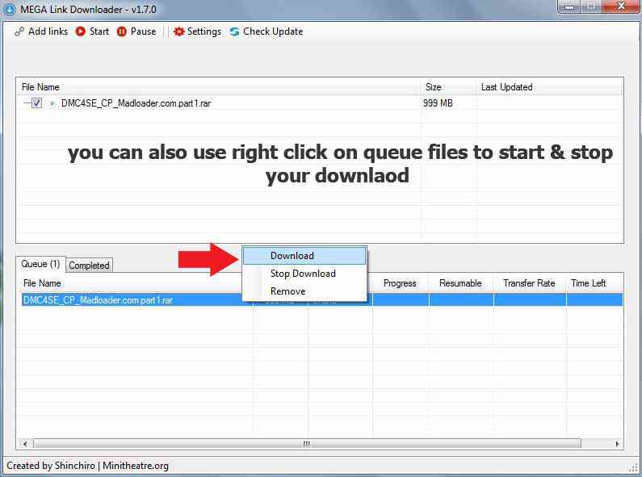The width and height of the screenshot is (642, 477).
Task: Sort queue by Transfer Rate column header
Action: (x=529, y=283)
